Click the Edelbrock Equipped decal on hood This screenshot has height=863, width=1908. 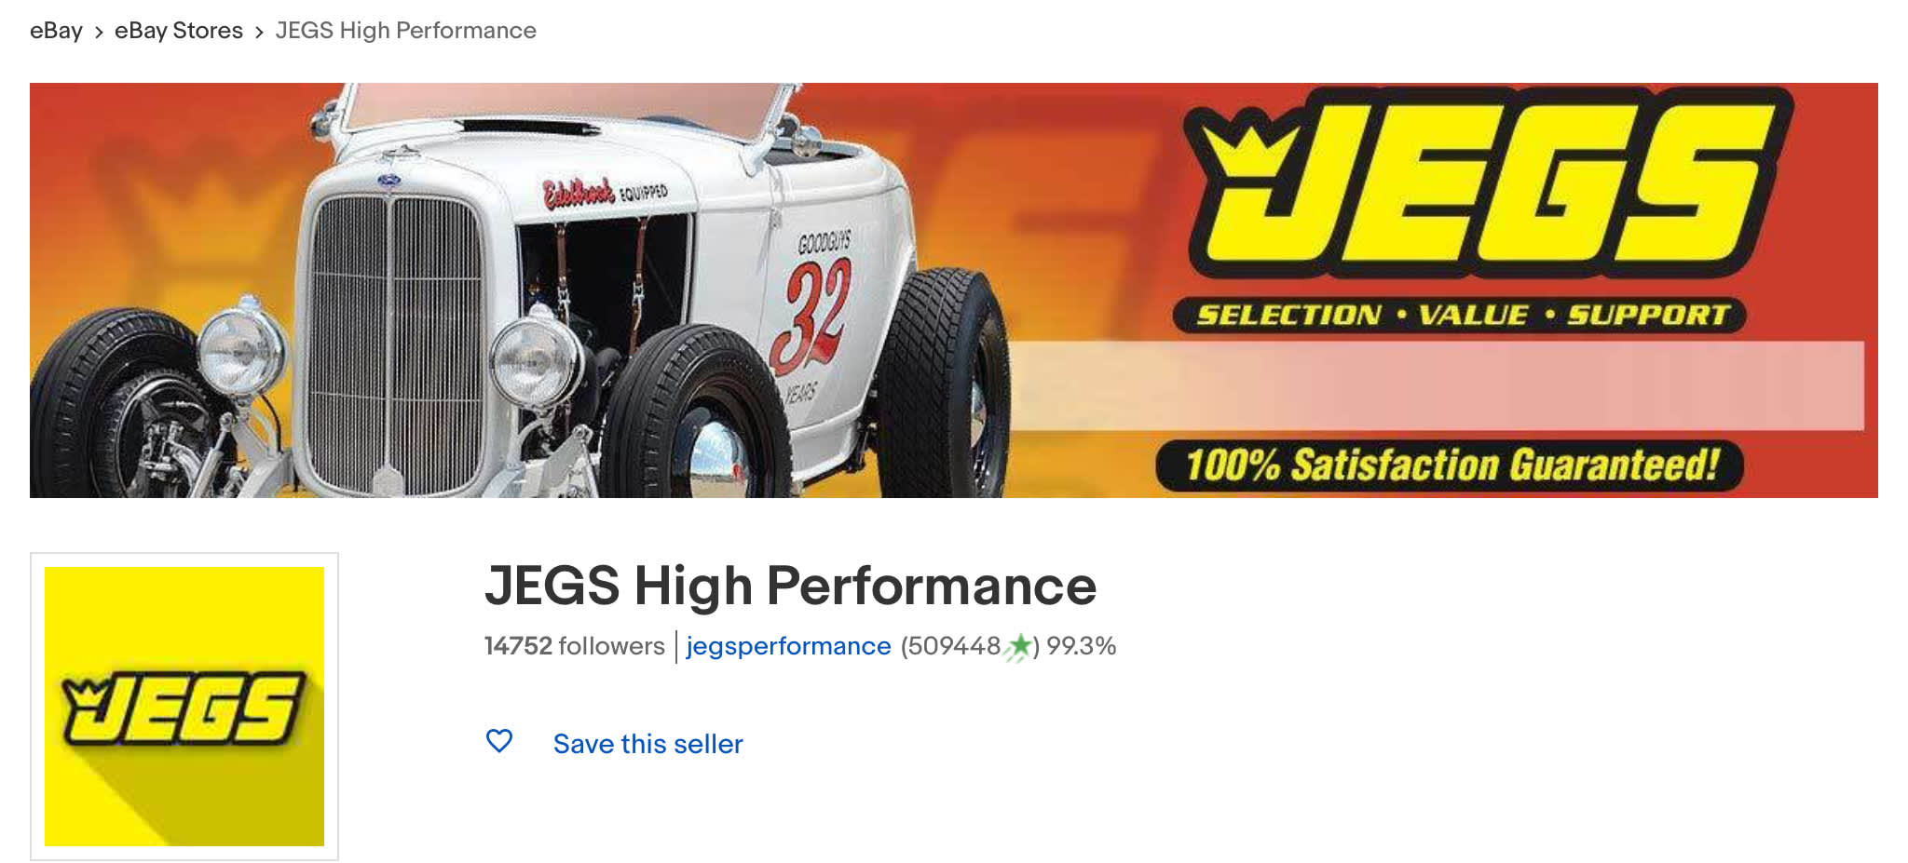pos(606,194)
